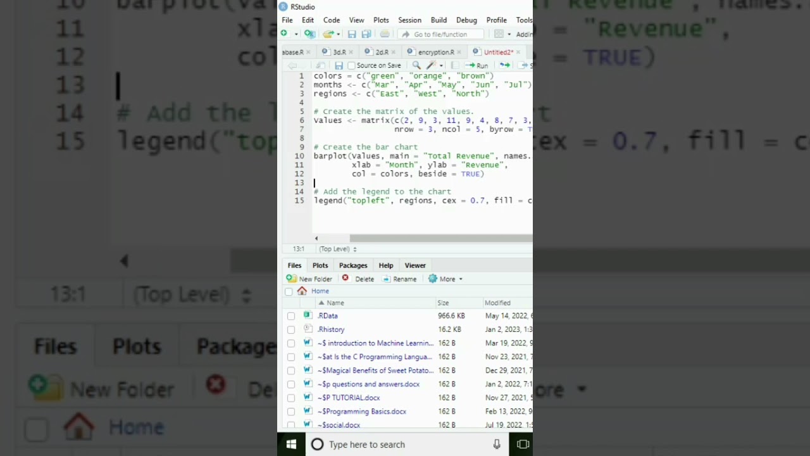
Task: Open the .Rhistory file link
Action: tap(331, 329)
